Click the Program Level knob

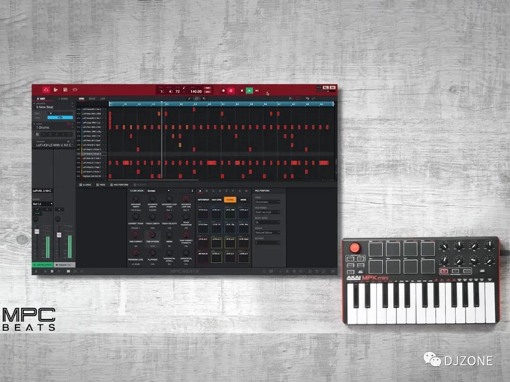(136, 253)
